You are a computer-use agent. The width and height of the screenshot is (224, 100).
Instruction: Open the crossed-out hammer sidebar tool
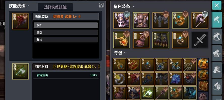coord(217,37)
